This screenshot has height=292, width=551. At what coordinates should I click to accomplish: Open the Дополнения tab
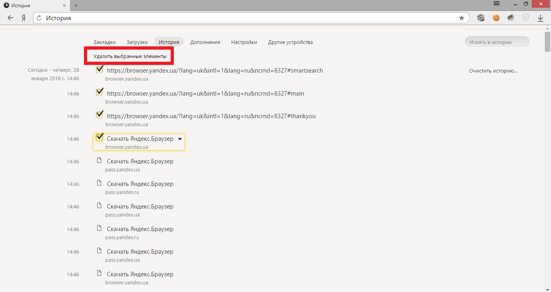[x=205, y=42]
